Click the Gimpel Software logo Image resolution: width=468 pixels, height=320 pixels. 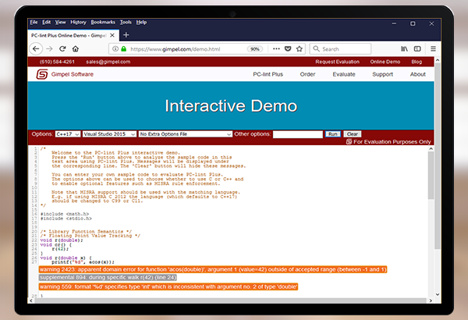[x=65, y=74]
